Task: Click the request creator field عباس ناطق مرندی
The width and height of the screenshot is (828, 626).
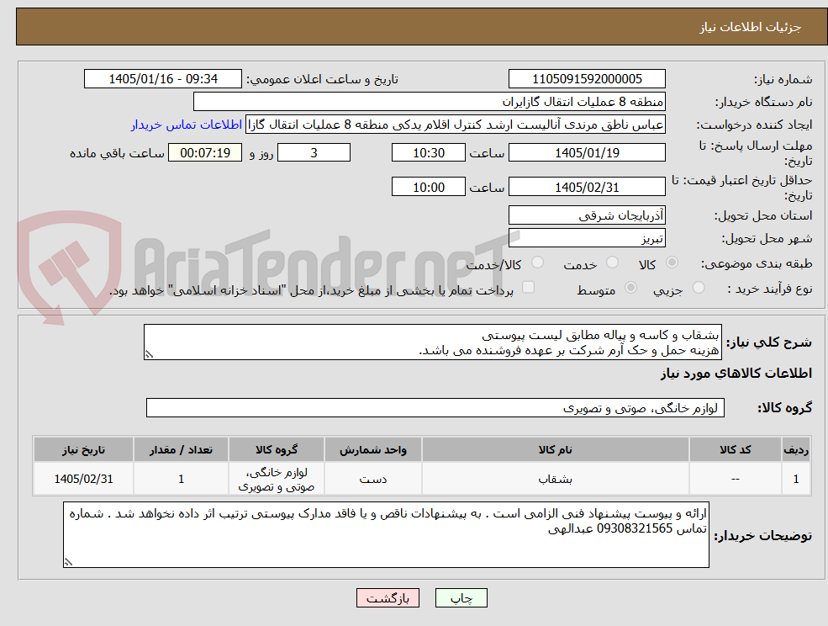Action: point(455,125)
